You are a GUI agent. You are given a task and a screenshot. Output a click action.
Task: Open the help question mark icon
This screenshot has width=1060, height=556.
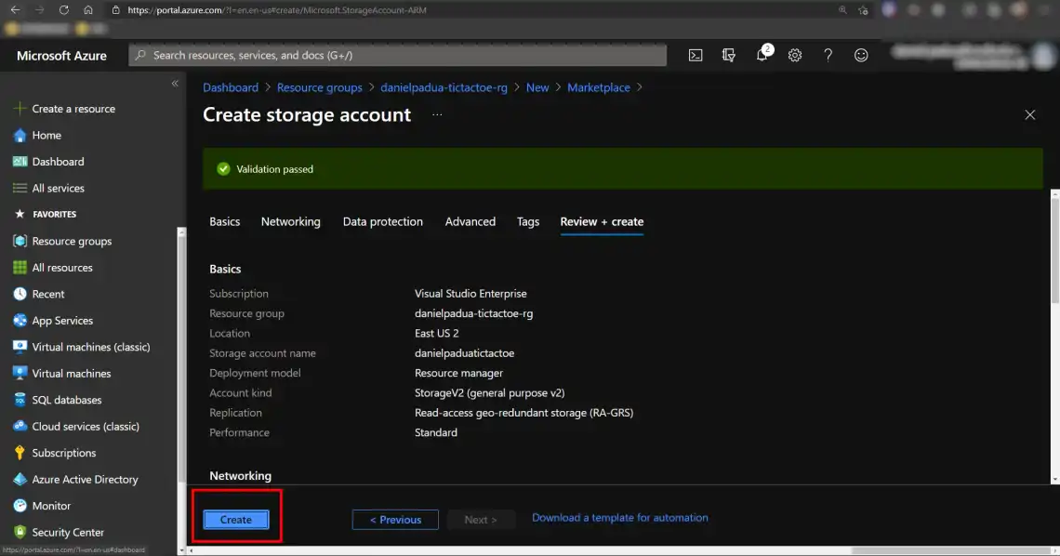[828, 55]
